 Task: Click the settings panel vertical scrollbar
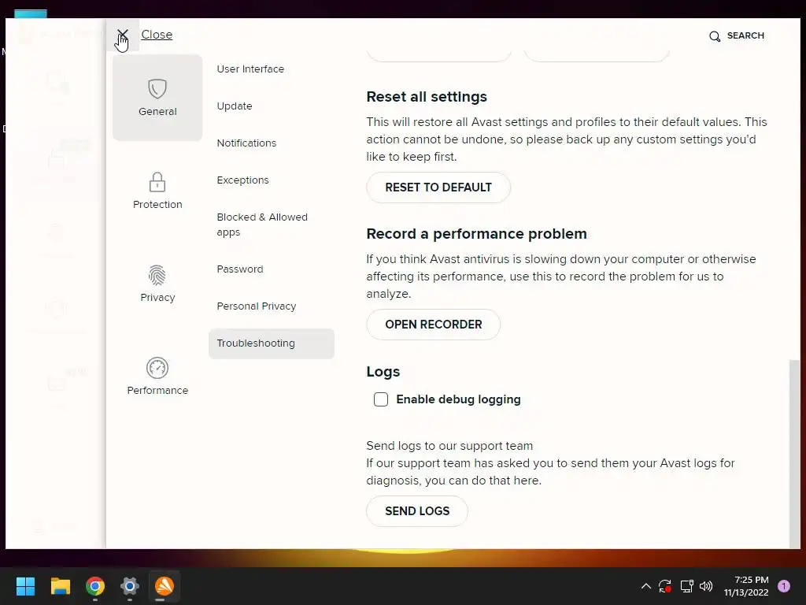coord(794,453)
